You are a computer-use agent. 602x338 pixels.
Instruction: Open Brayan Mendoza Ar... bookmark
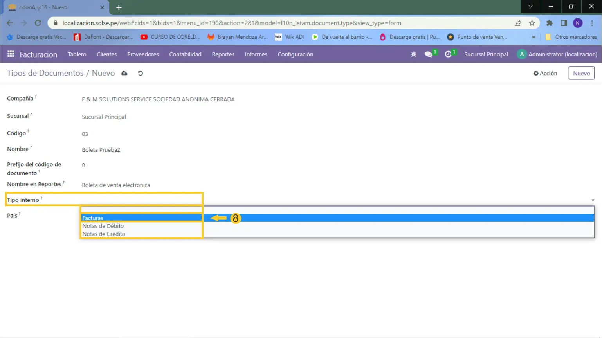coord(238,37)
